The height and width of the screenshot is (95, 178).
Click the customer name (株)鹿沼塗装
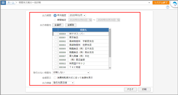point(78,60)
